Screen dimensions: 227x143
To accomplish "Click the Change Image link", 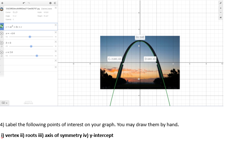I will click(46, 9).
